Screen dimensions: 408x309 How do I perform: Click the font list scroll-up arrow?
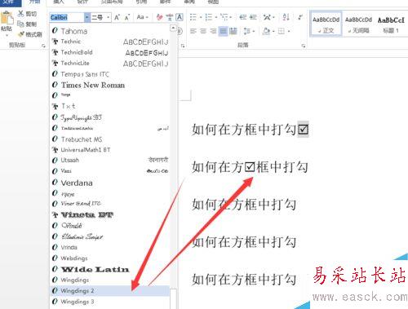(173, 28)
